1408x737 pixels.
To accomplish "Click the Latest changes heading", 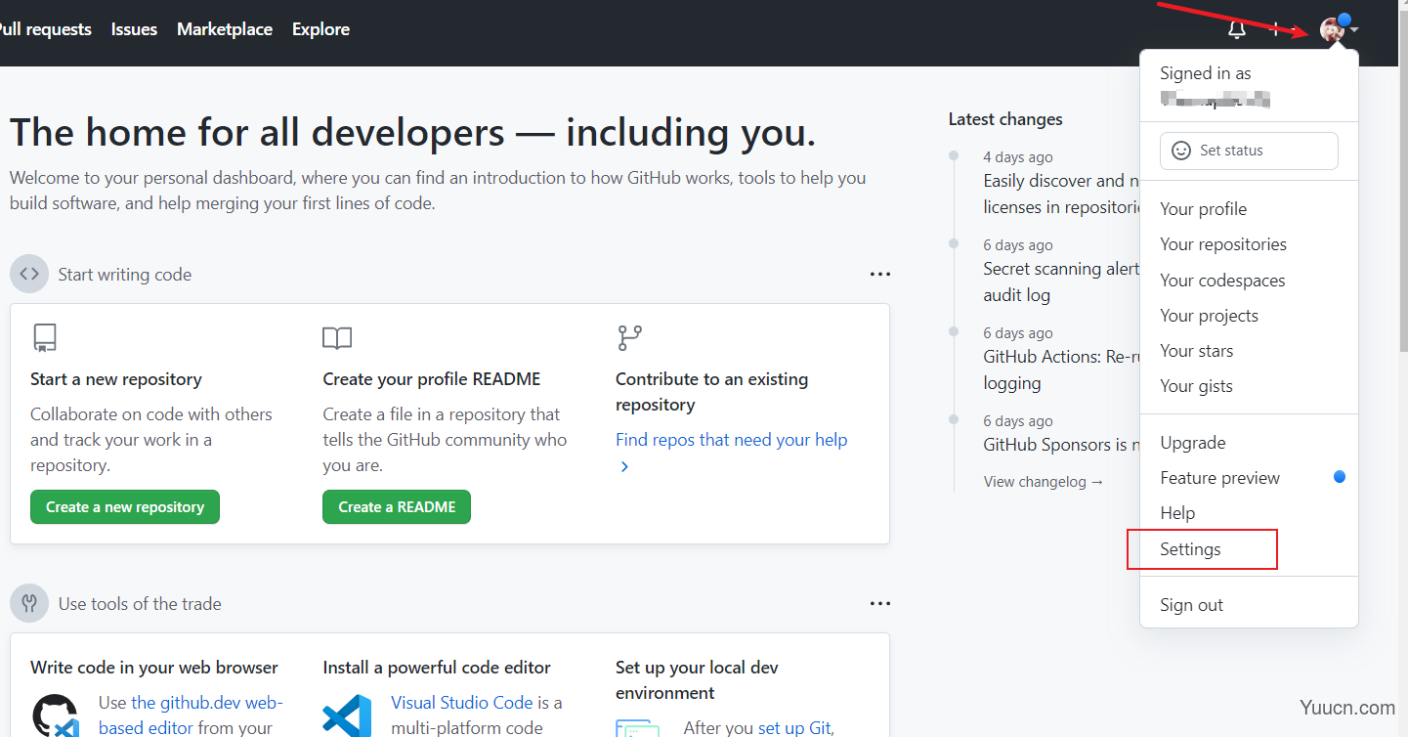I will pos(1005,119).
